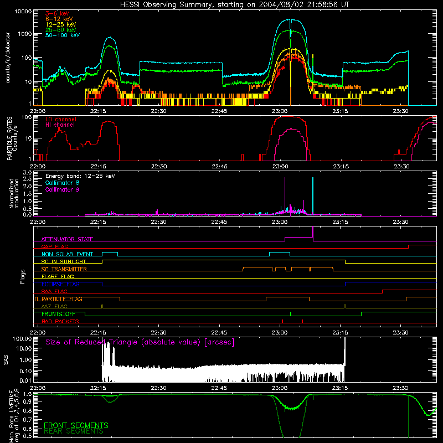Click the '100.00' tick in the SAS panel

point(22,339)
